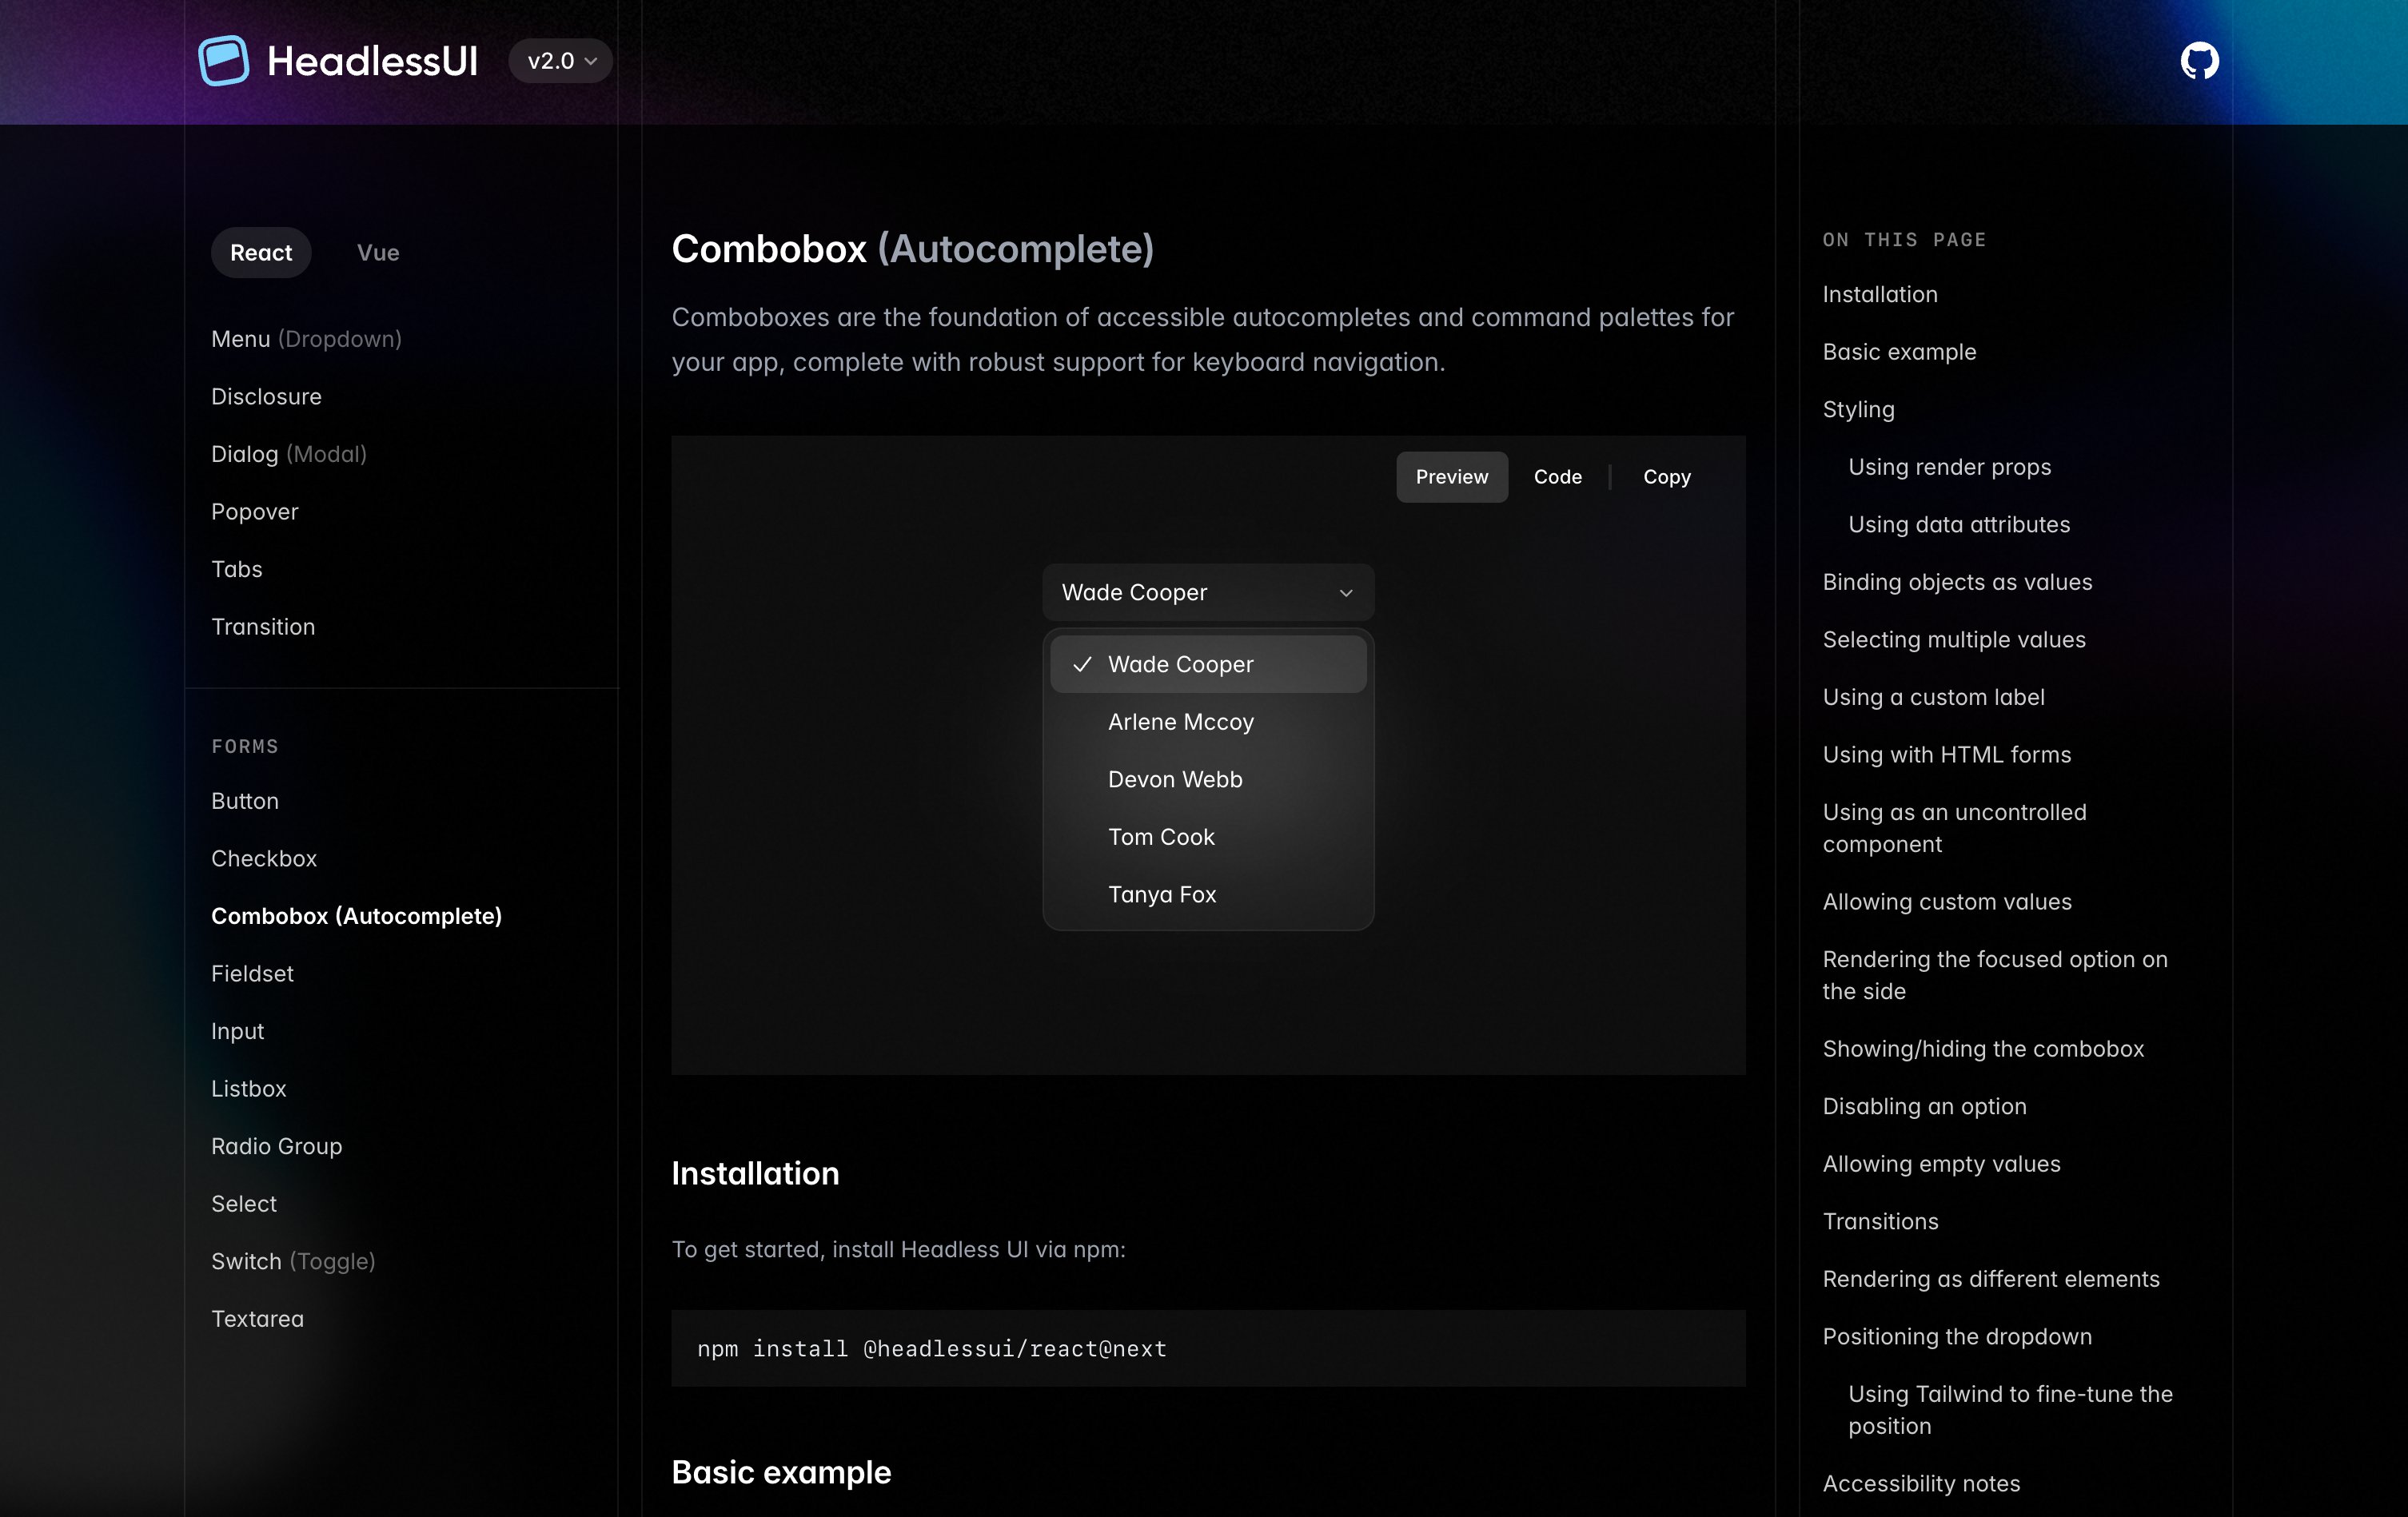This screenshot has width=2408, height=1517.
Task: Click the HeadlessUI logo icon
Action: point(223,61)
